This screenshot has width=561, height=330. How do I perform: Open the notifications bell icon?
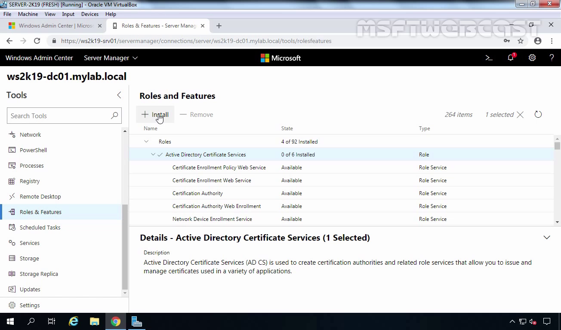pos(511,58)
